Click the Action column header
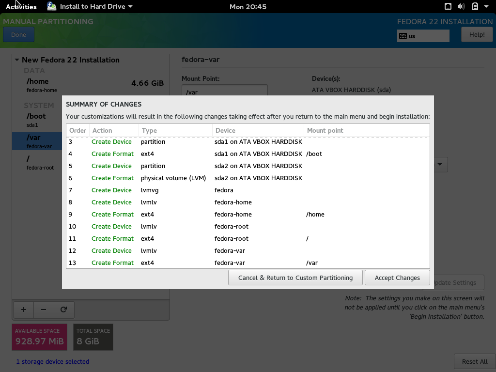The width and height of the screenshot is (496, 372). click(114, 130)
